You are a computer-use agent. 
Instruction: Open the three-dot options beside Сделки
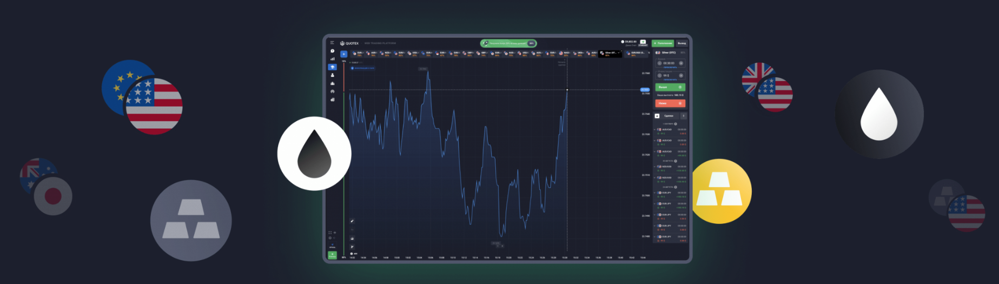(x=684, y=116)
